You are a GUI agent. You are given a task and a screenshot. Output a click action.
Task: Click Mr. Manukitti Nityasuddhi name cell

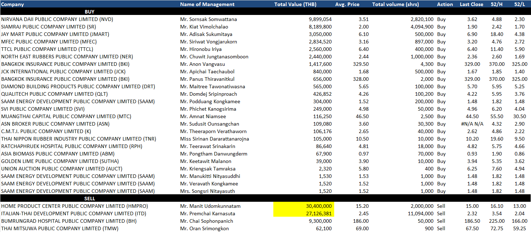tap(210, 176)
